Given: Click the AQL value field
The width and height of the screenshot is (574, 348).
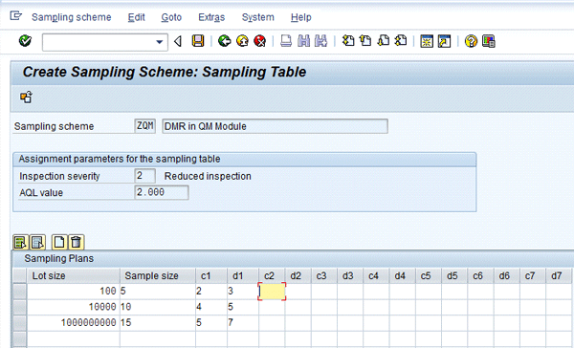Looking at the screenshot, I should pos(162,192).
